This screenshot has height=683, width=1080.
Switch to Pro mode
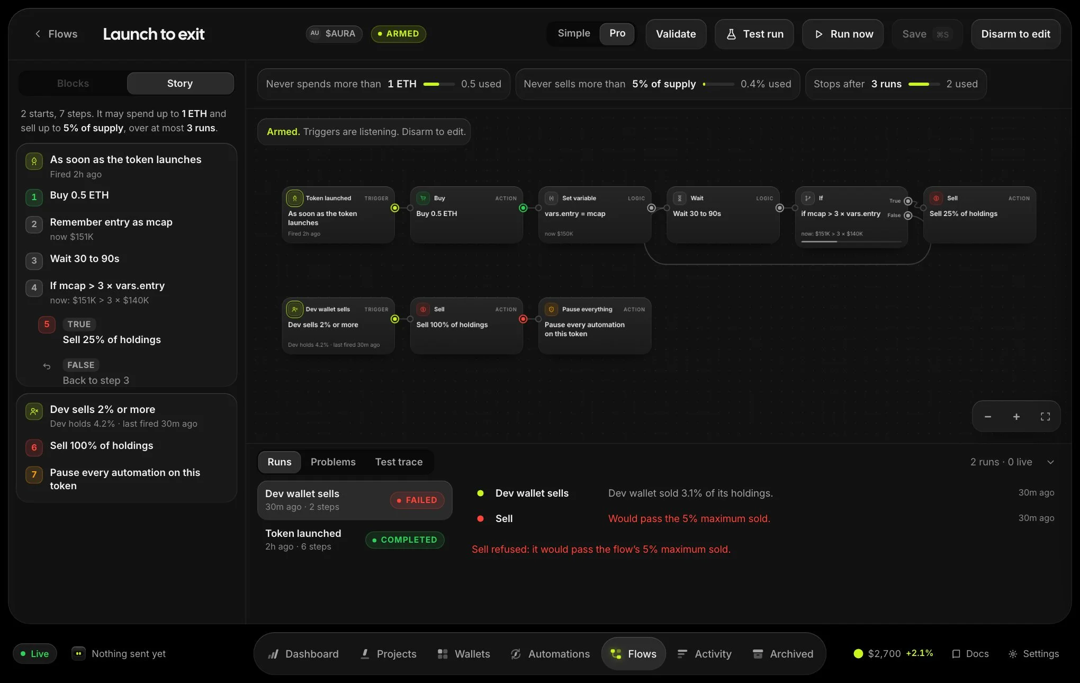617,33
